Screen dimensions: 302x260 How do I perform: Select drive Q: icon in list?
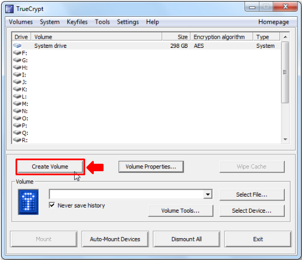[x=17, y=133]
